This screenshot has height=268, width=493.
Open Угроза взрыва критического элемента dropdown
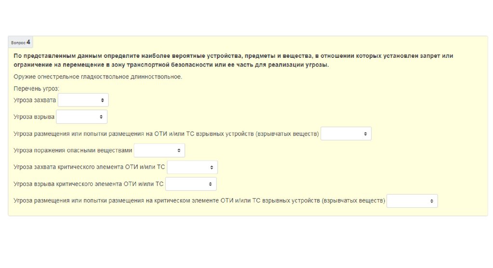click(191, 184)
